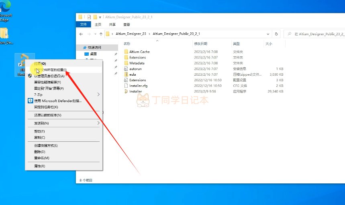Select 桌面 in the navigation pane
Viewport: 345px width, 205px height.
pyautogui.click(x=93, y=54)
